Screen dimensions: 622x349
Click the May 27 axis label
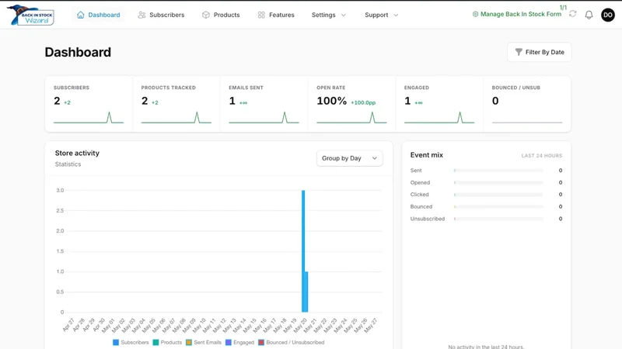click(370, 325)
